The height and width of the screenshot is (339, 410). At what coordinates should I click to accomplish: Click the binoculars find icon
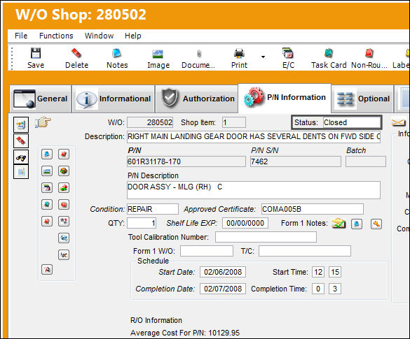tap(21, 157)
